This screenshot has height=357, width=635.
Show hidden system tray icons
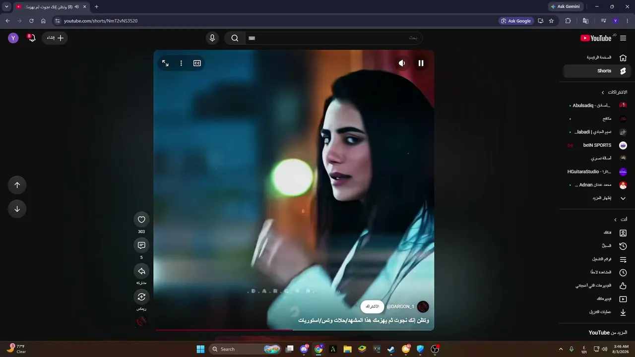pos(561,349)
